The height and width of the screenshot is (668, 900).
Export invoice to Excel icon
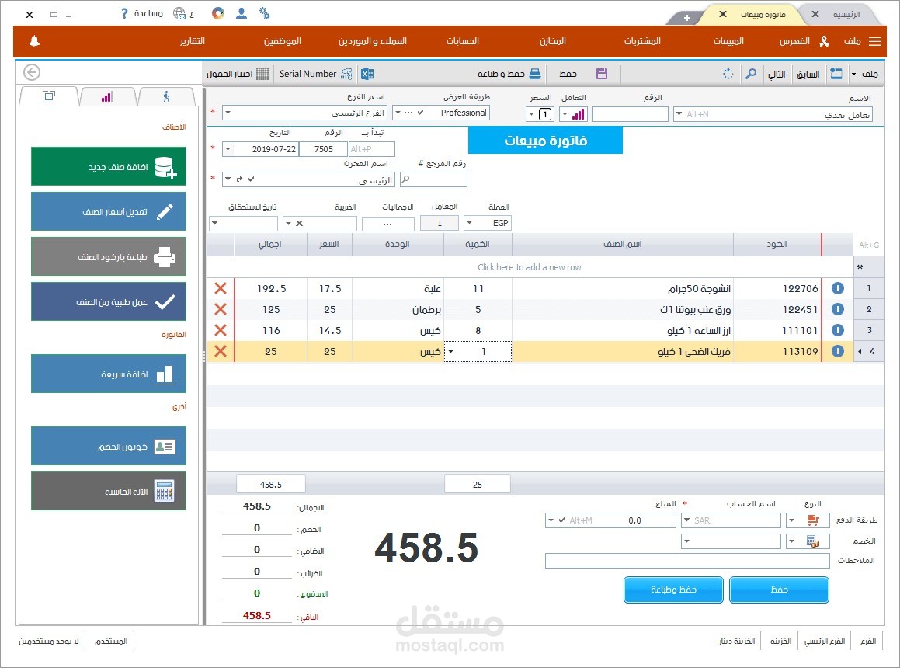point(367,74)
